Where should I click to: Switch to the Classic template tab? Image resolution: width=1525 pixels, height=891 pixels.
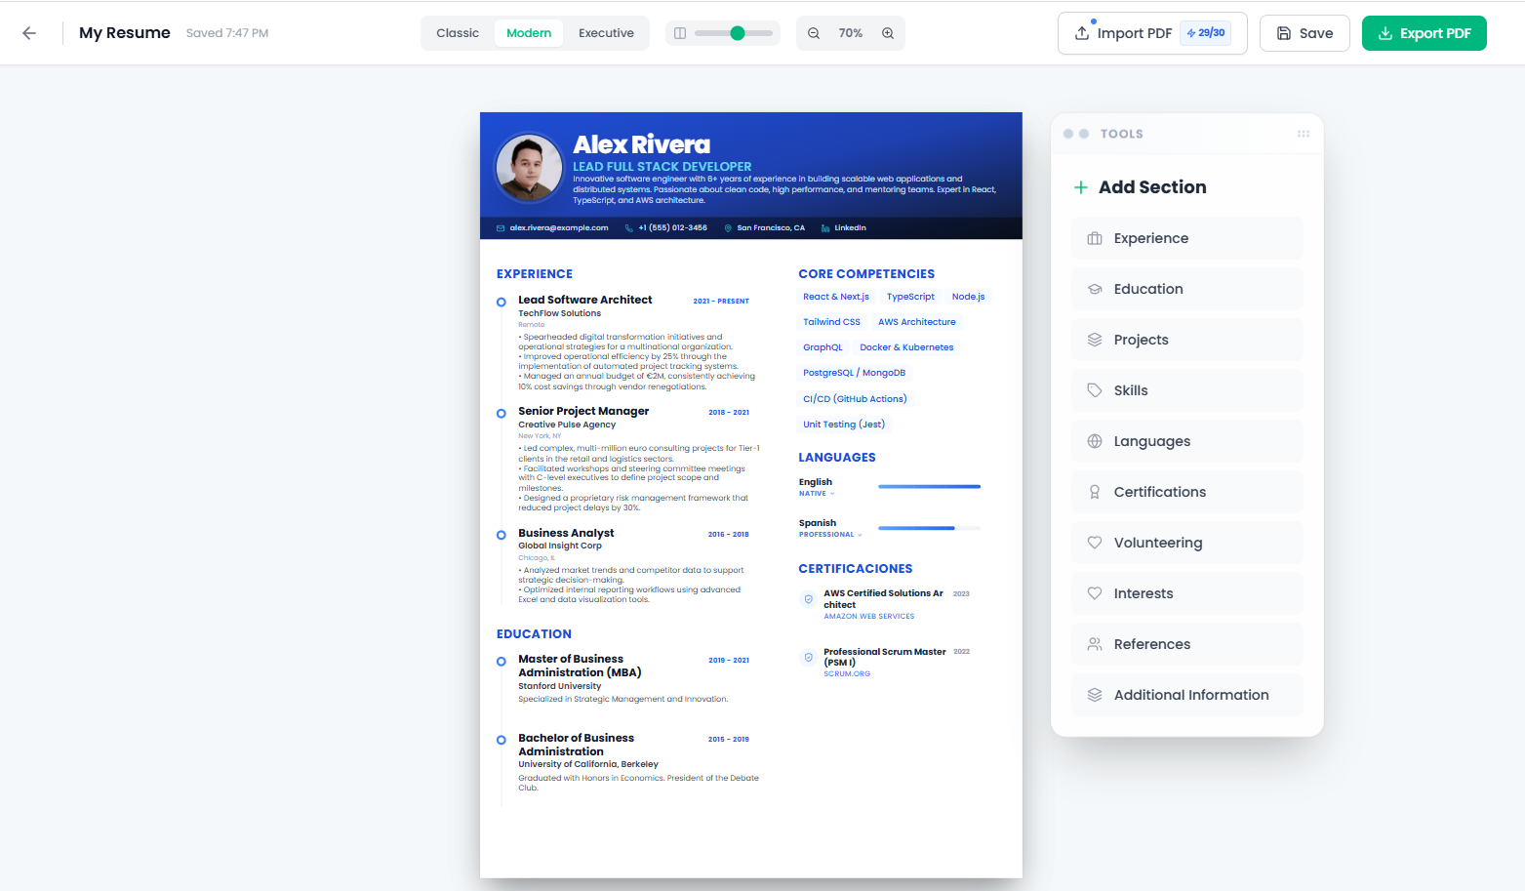click(x=457, y=32)
